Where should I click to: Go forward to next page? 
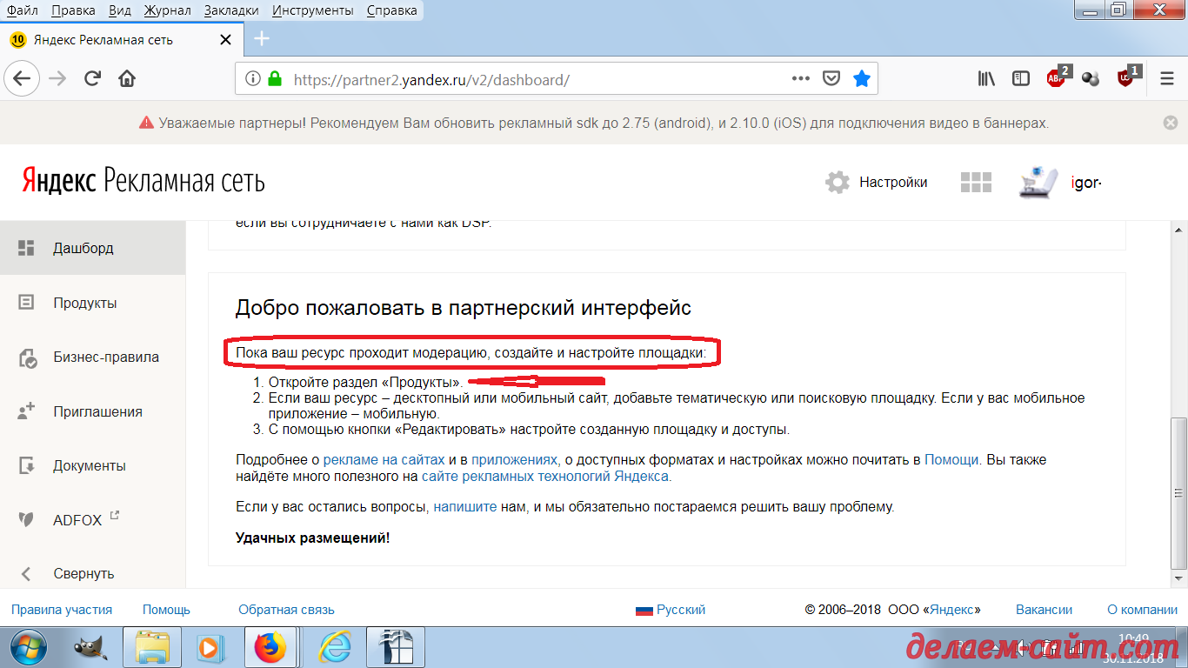pyautogui.click(x=57, y=78)
